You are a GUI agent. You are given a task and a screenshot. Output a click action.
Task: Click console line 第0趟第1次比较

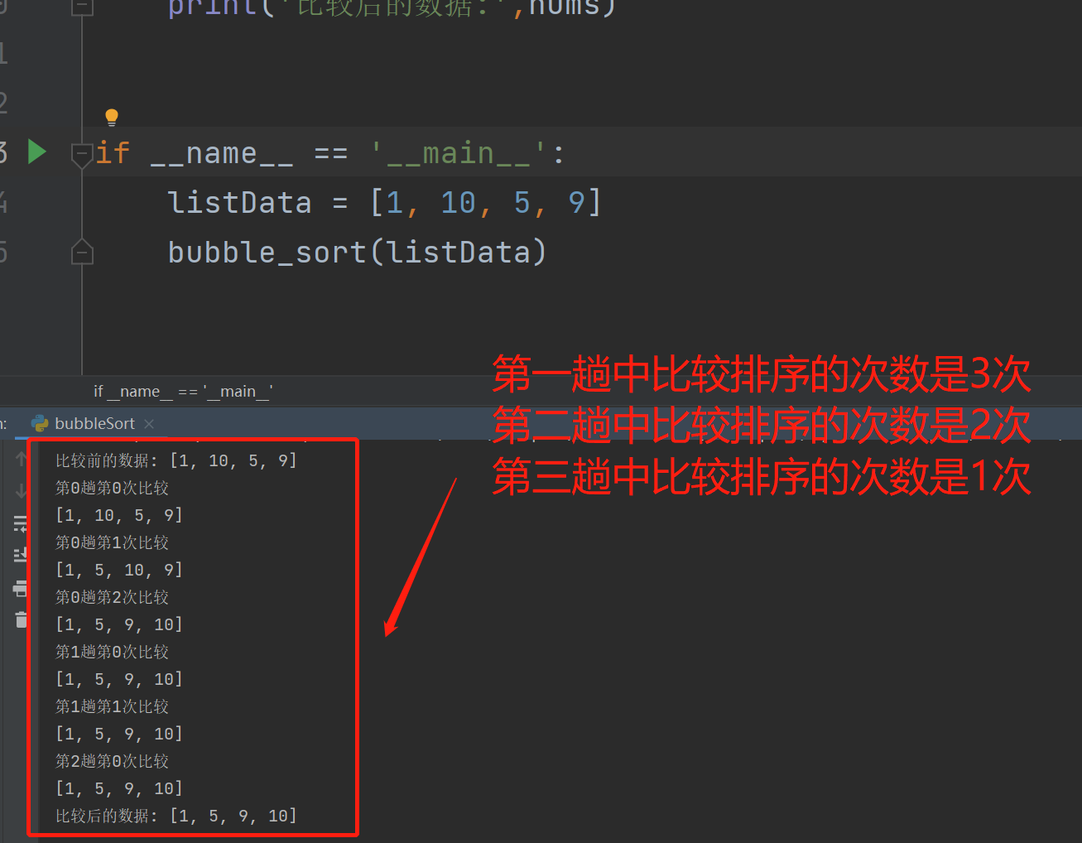click(112, 542)
